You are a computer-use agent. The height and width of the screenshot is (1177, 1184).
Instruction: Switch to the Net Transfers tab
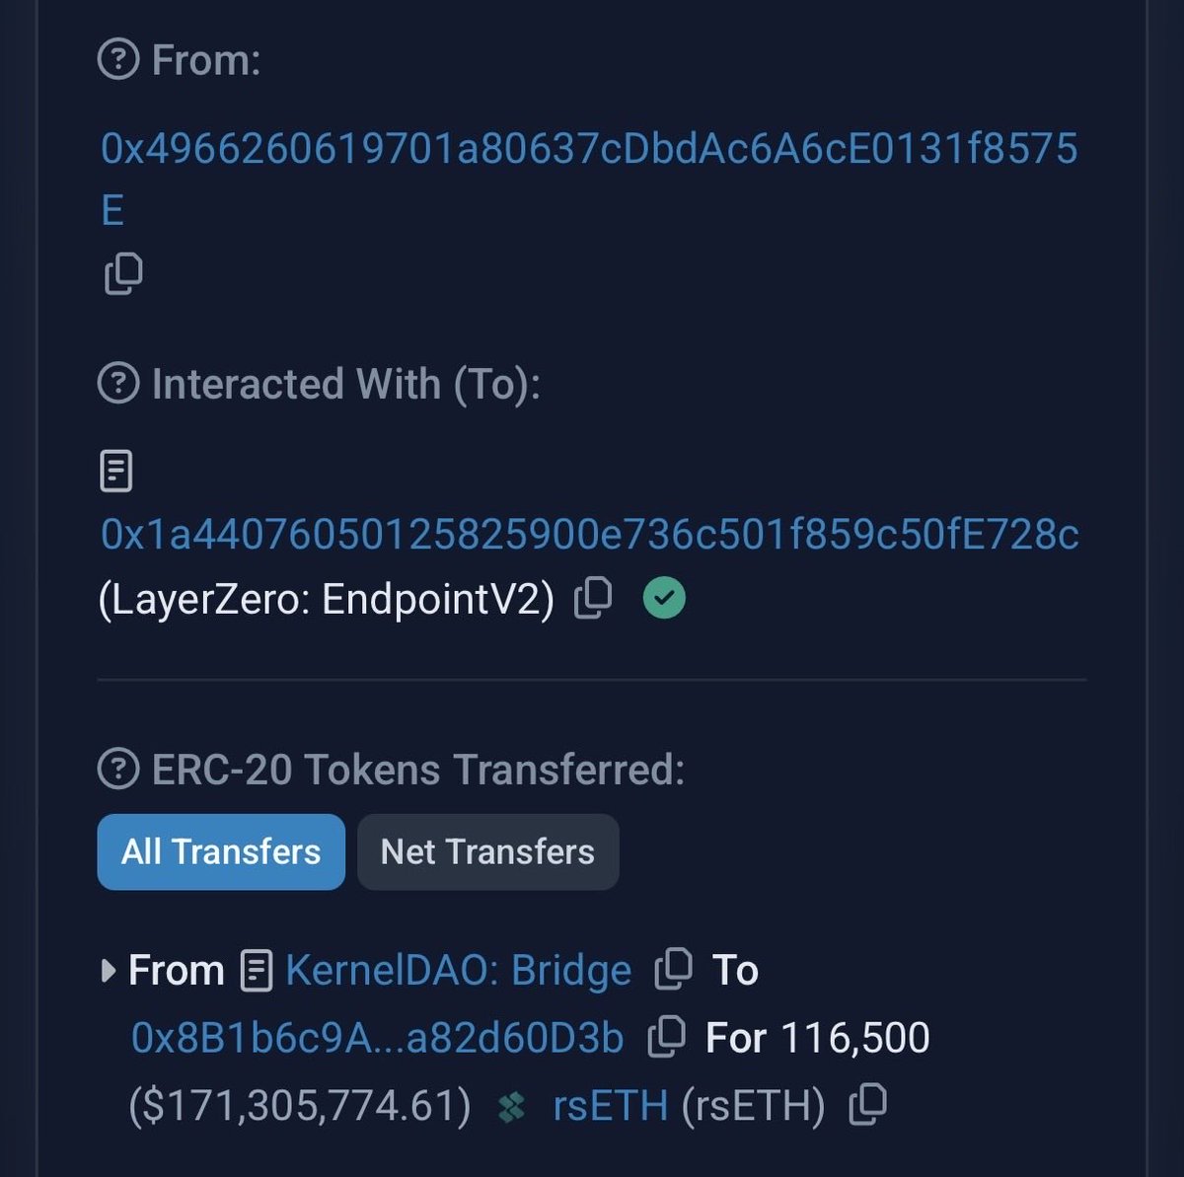point(487,851)
